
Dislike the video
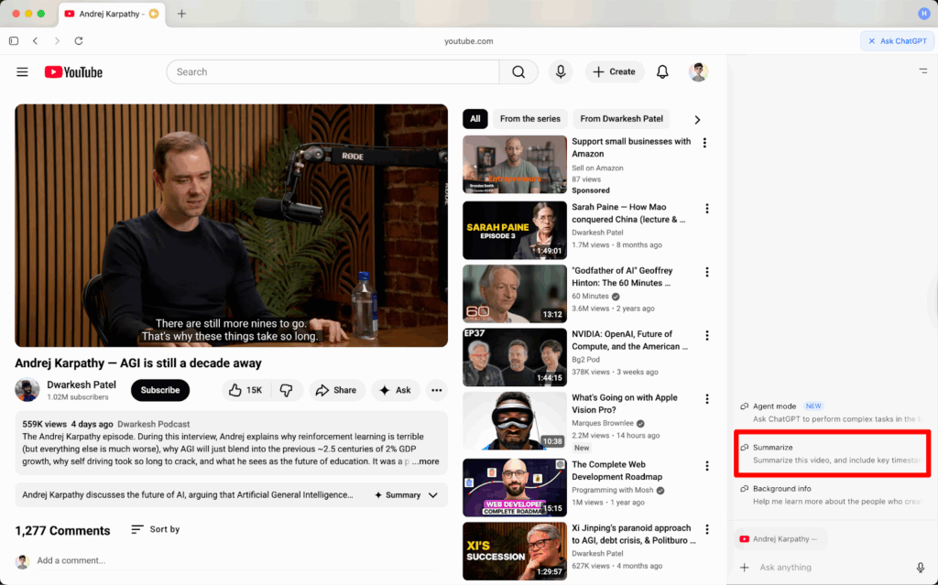point(287,390)
